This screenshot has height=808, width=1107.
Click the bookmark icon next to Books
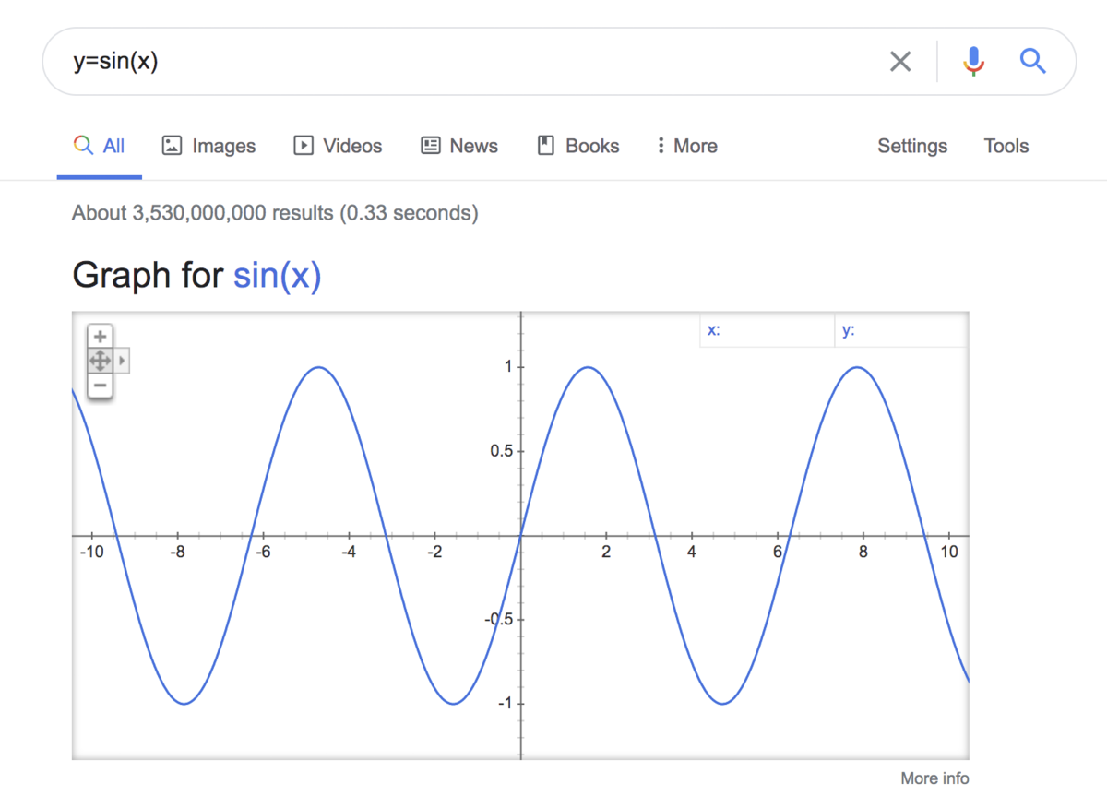click(545, 145)
